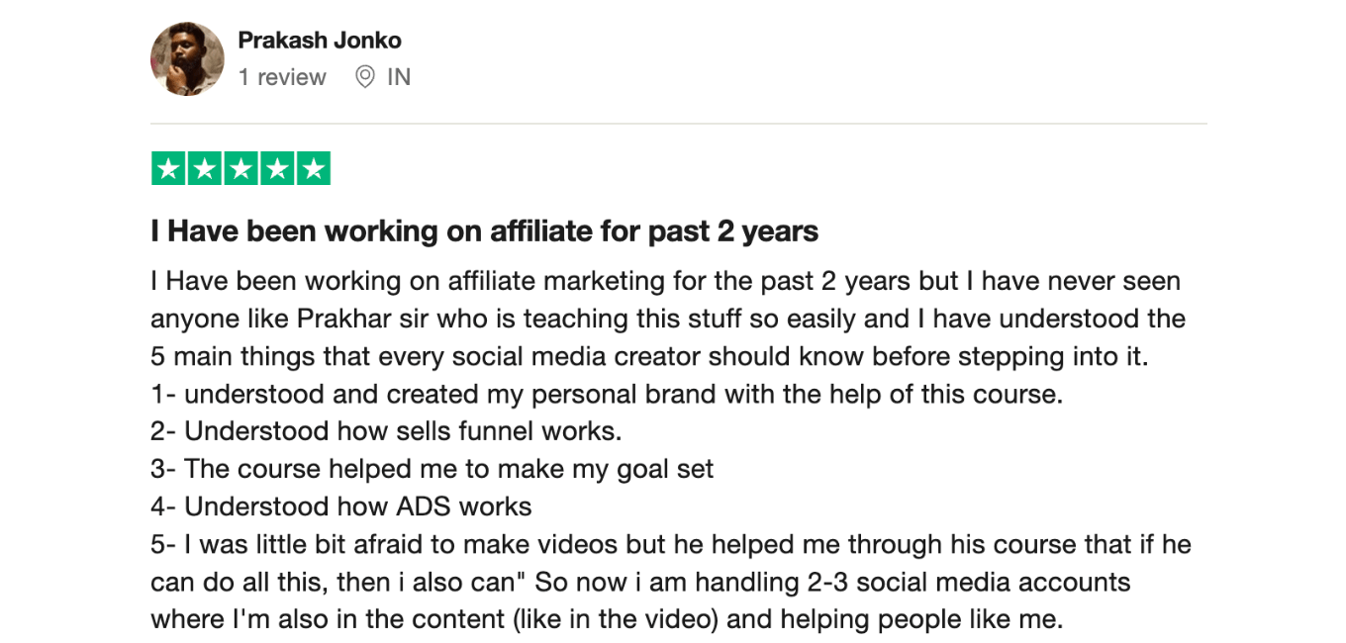Click the fifth green rating star
The image size is (1346, 643).
coord(313,169)
